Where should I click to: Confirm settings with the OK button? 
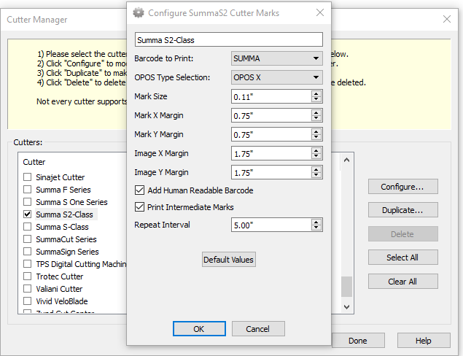click(199, 329)
